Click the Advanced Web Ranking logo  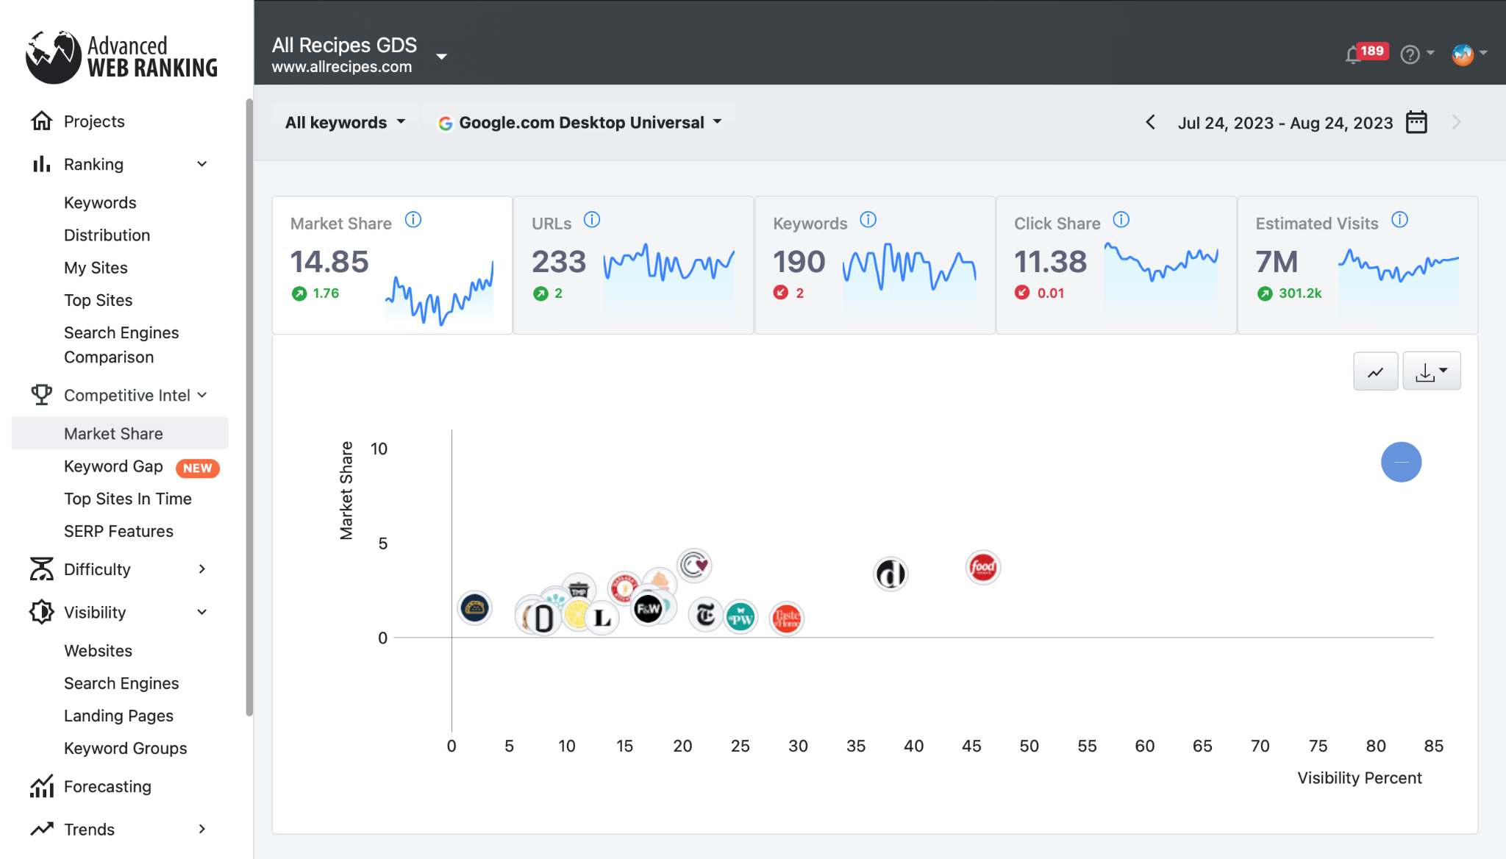click(x=121, y=54)
